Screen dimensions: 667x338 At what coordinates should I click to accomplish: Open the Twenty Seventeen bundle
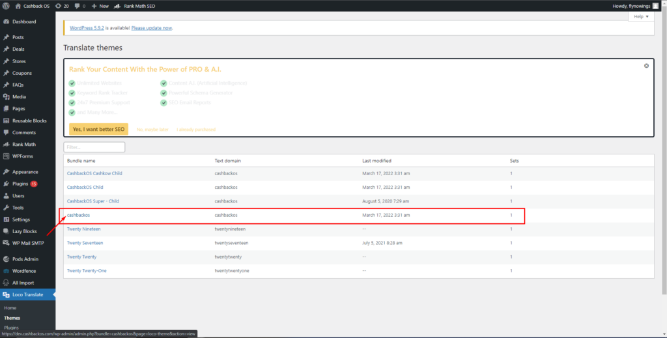[x=85, y=243]
